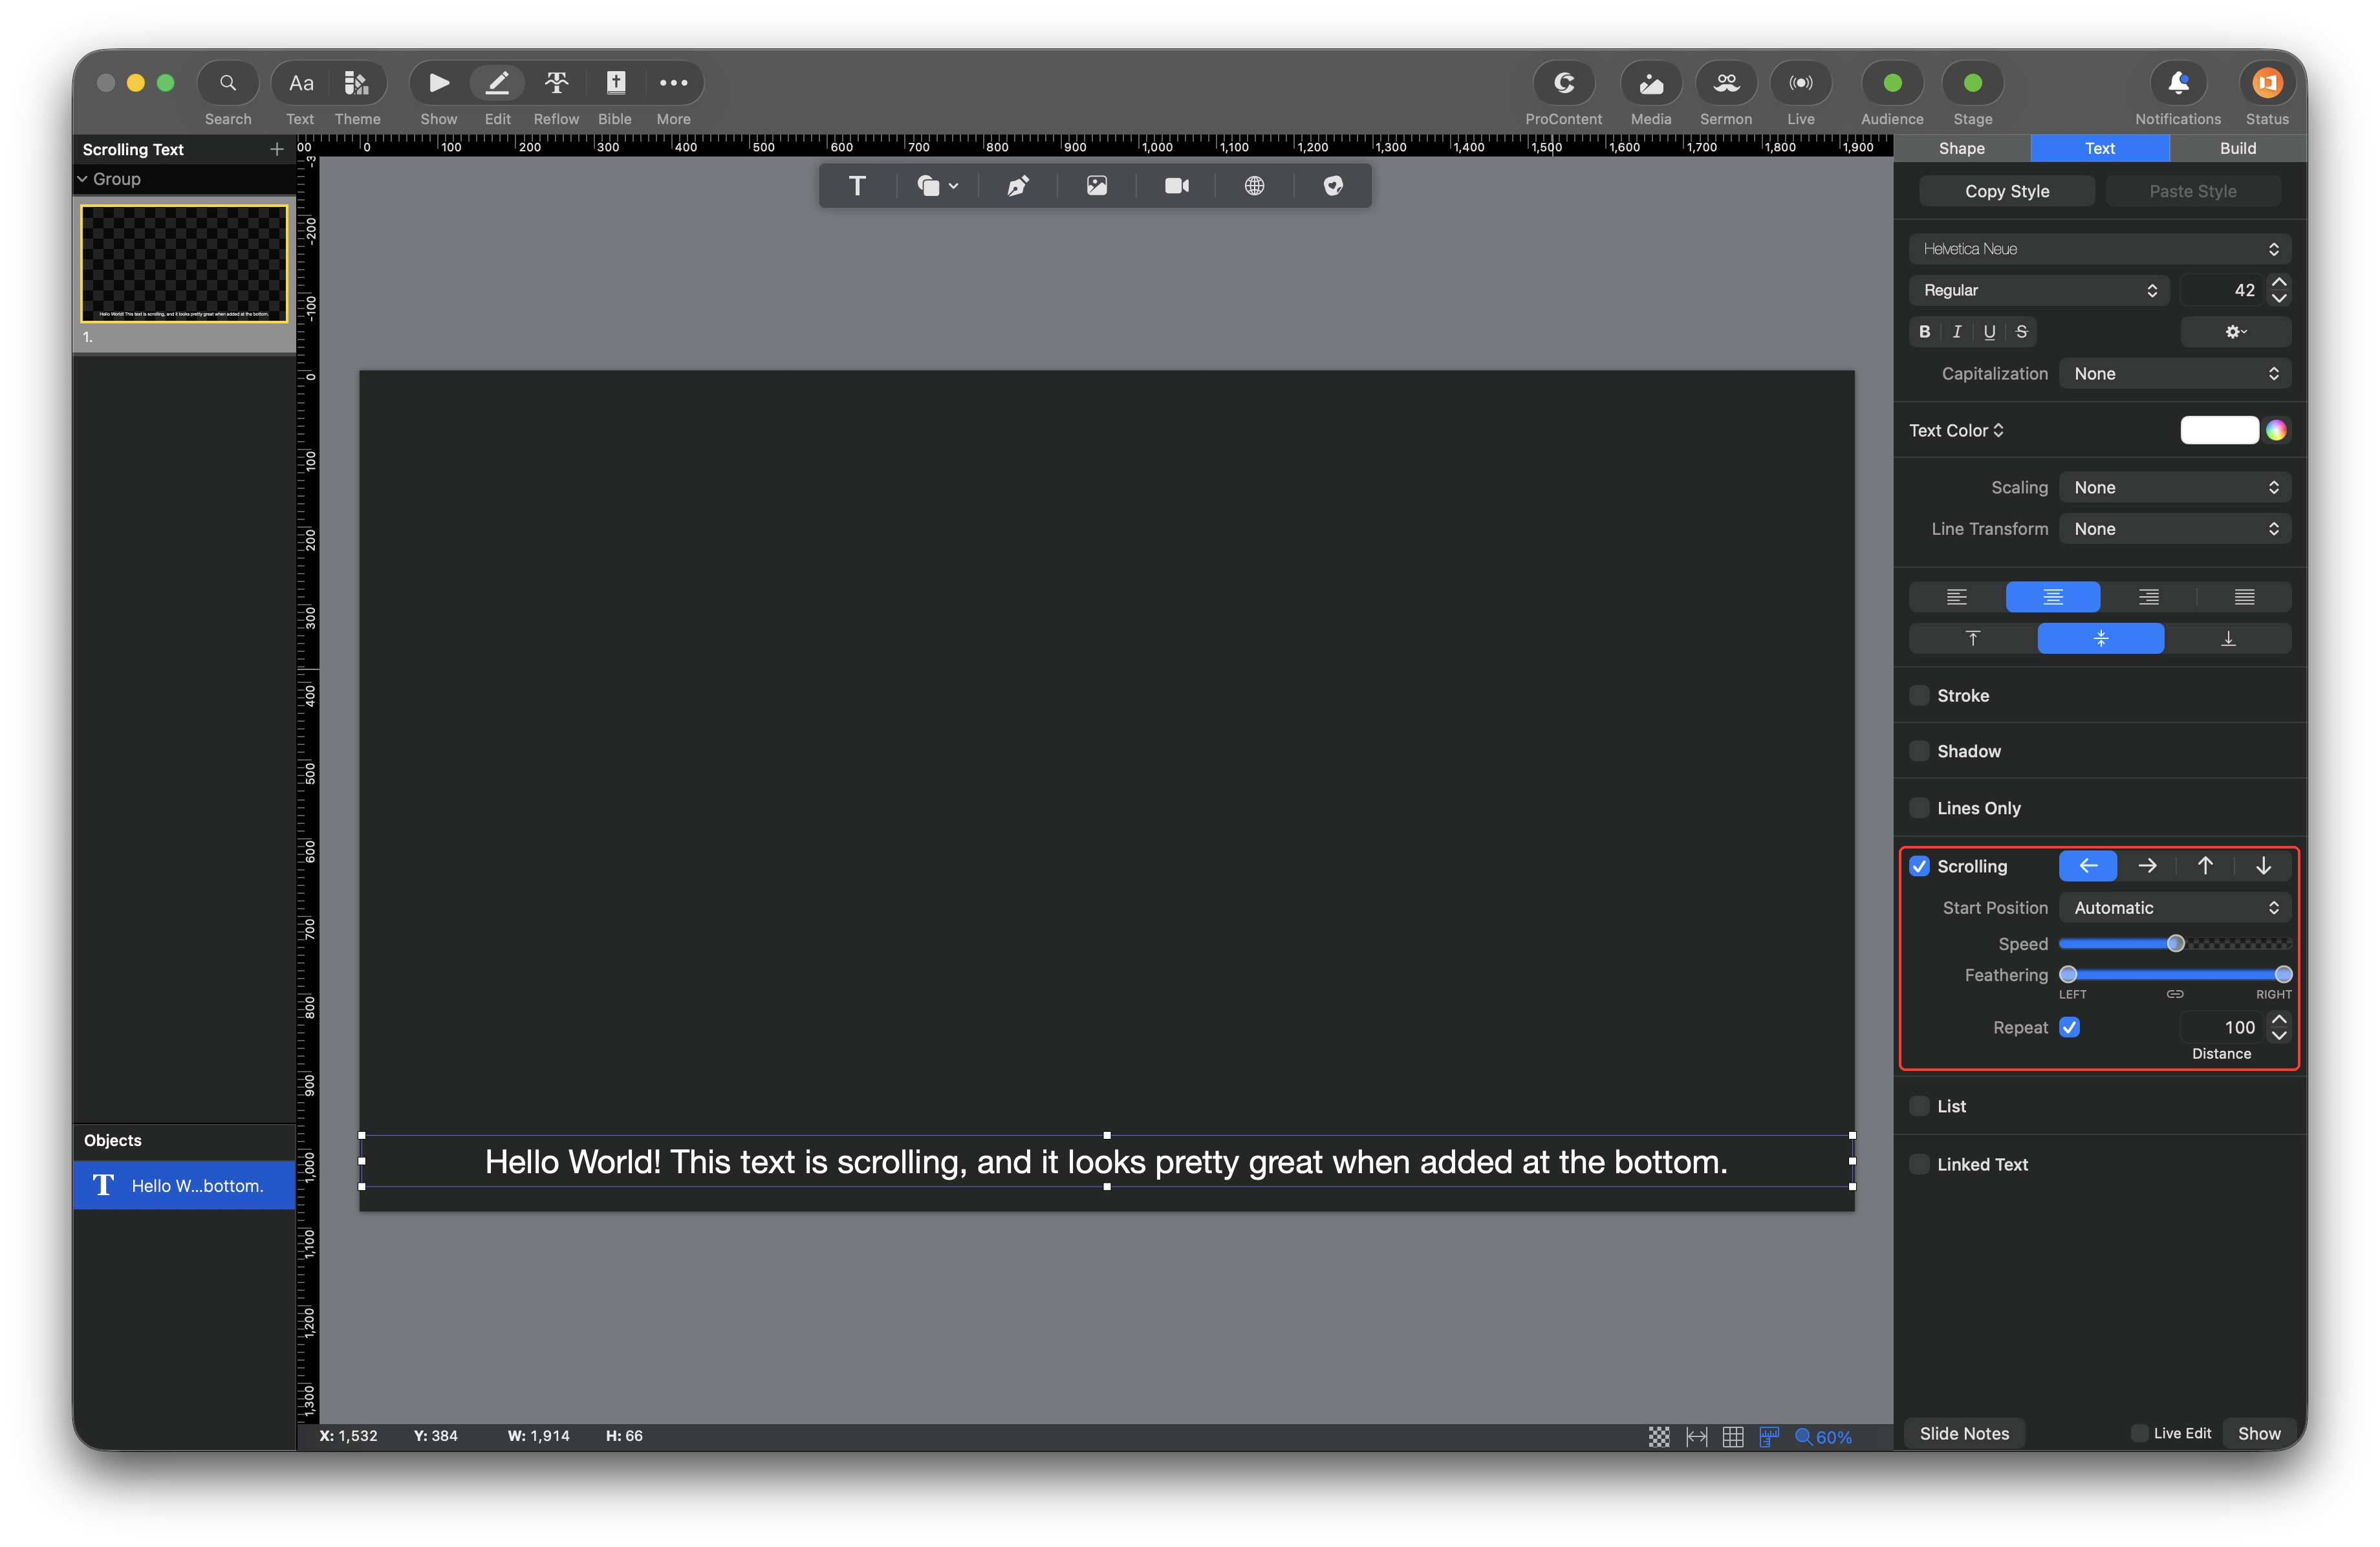This screenshot has width=2380, height=1547.
Task: Select slide 1 thumbnail in sidebar
Action: [184, 264]
